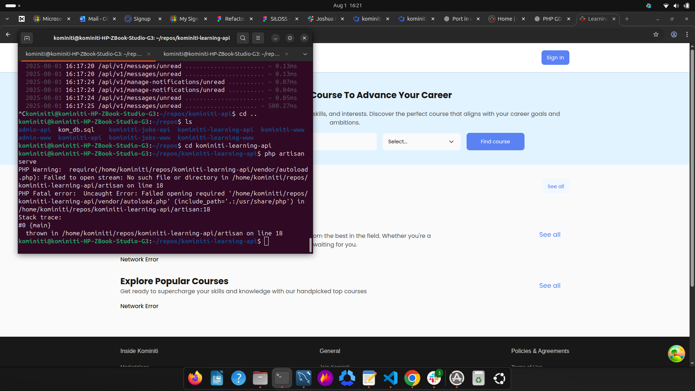Switch to the PHP GD browser tab
Screen dimensions: 695x391
click(x=552, y=19)
